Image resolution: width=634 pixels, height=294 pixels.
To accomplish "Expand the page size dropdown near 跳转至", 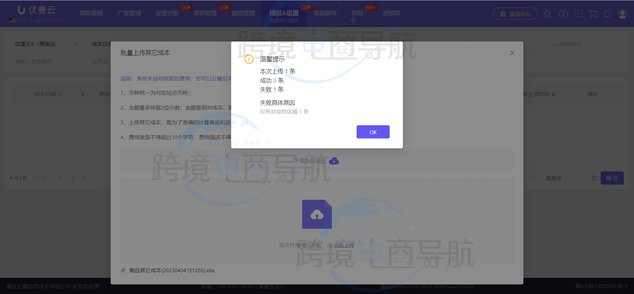I will pyautogui.click(x=531, y=178).
